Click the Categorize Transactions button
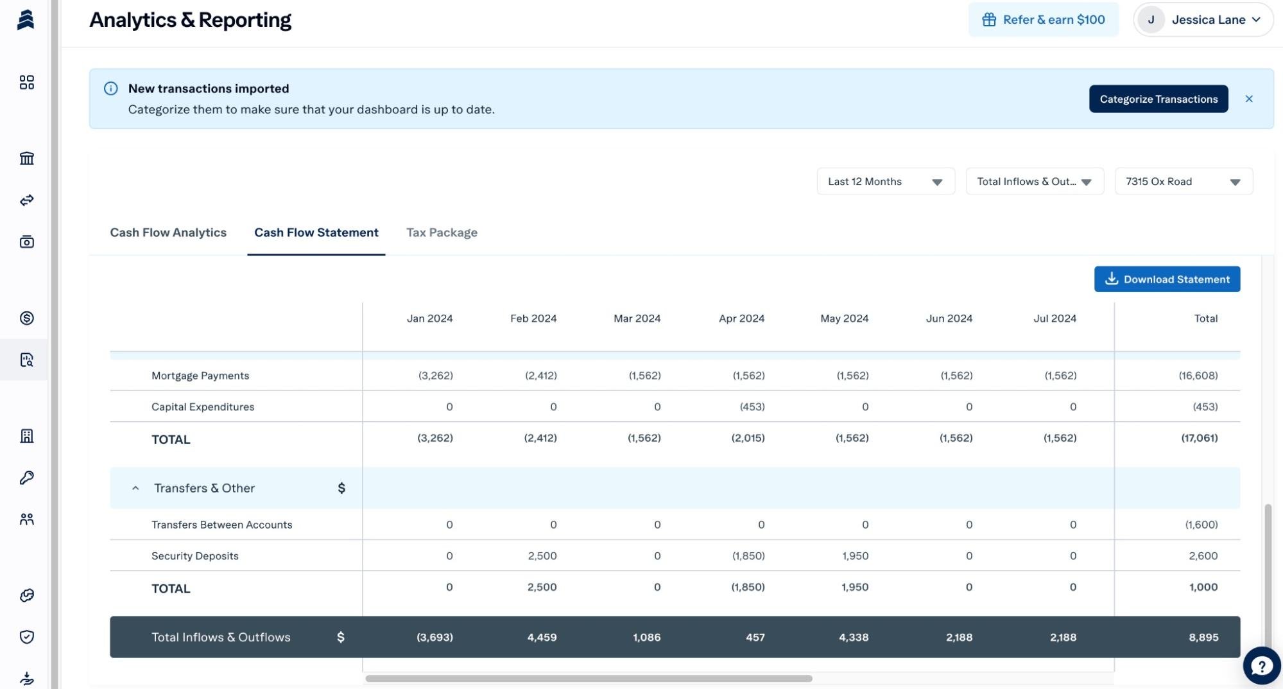 coord(1158,99)
